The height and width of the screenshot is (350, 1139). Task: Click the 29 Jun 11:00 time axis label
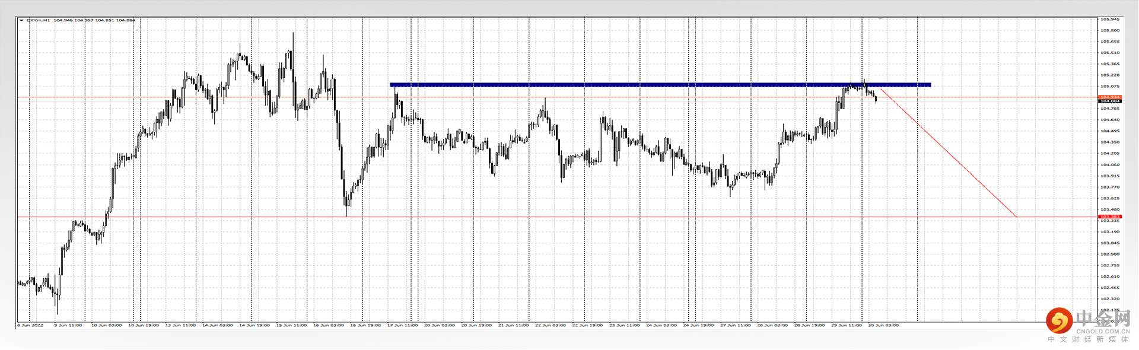click(x=847, y=325)
